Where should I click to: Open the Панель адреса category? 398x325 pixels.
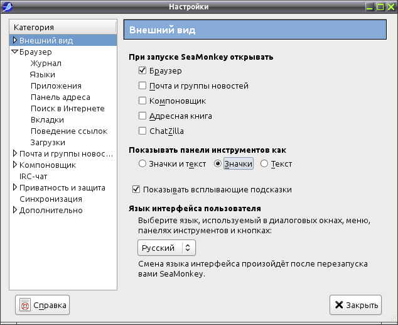tap(60, 97)
